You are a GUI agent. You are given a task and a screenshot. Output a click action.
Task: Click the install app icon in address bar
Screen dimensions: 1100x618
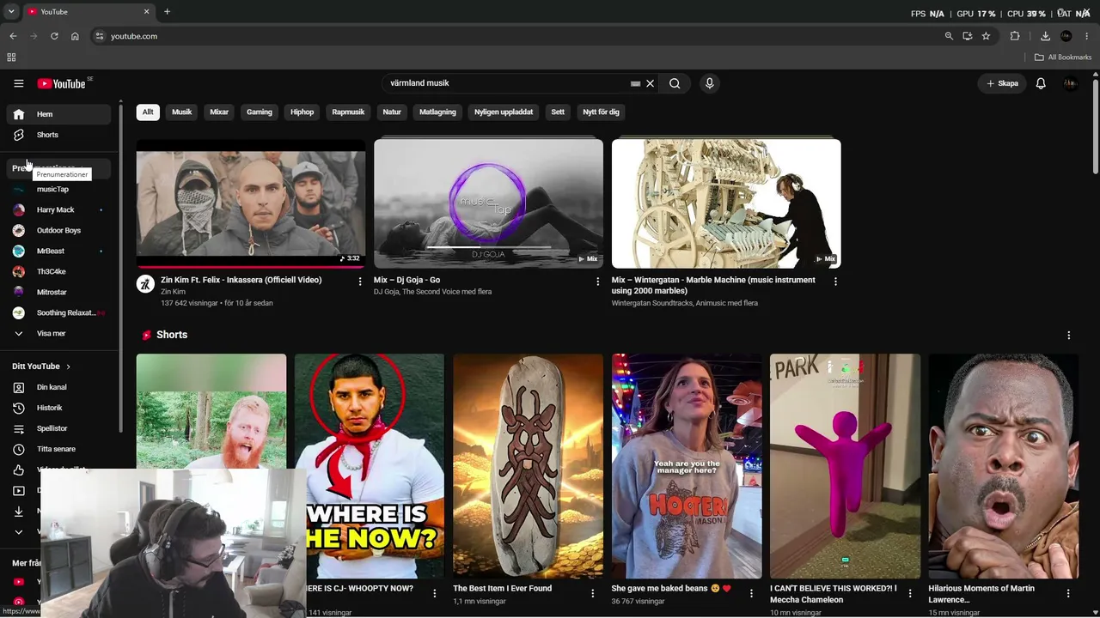(968, 36)
